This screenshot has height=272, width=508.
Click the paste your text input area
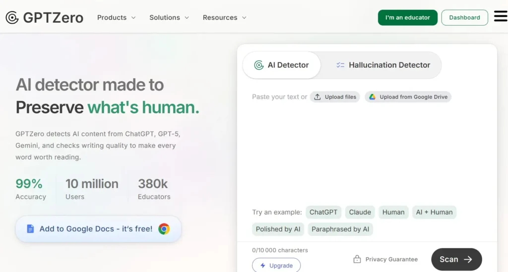point(366,148)
